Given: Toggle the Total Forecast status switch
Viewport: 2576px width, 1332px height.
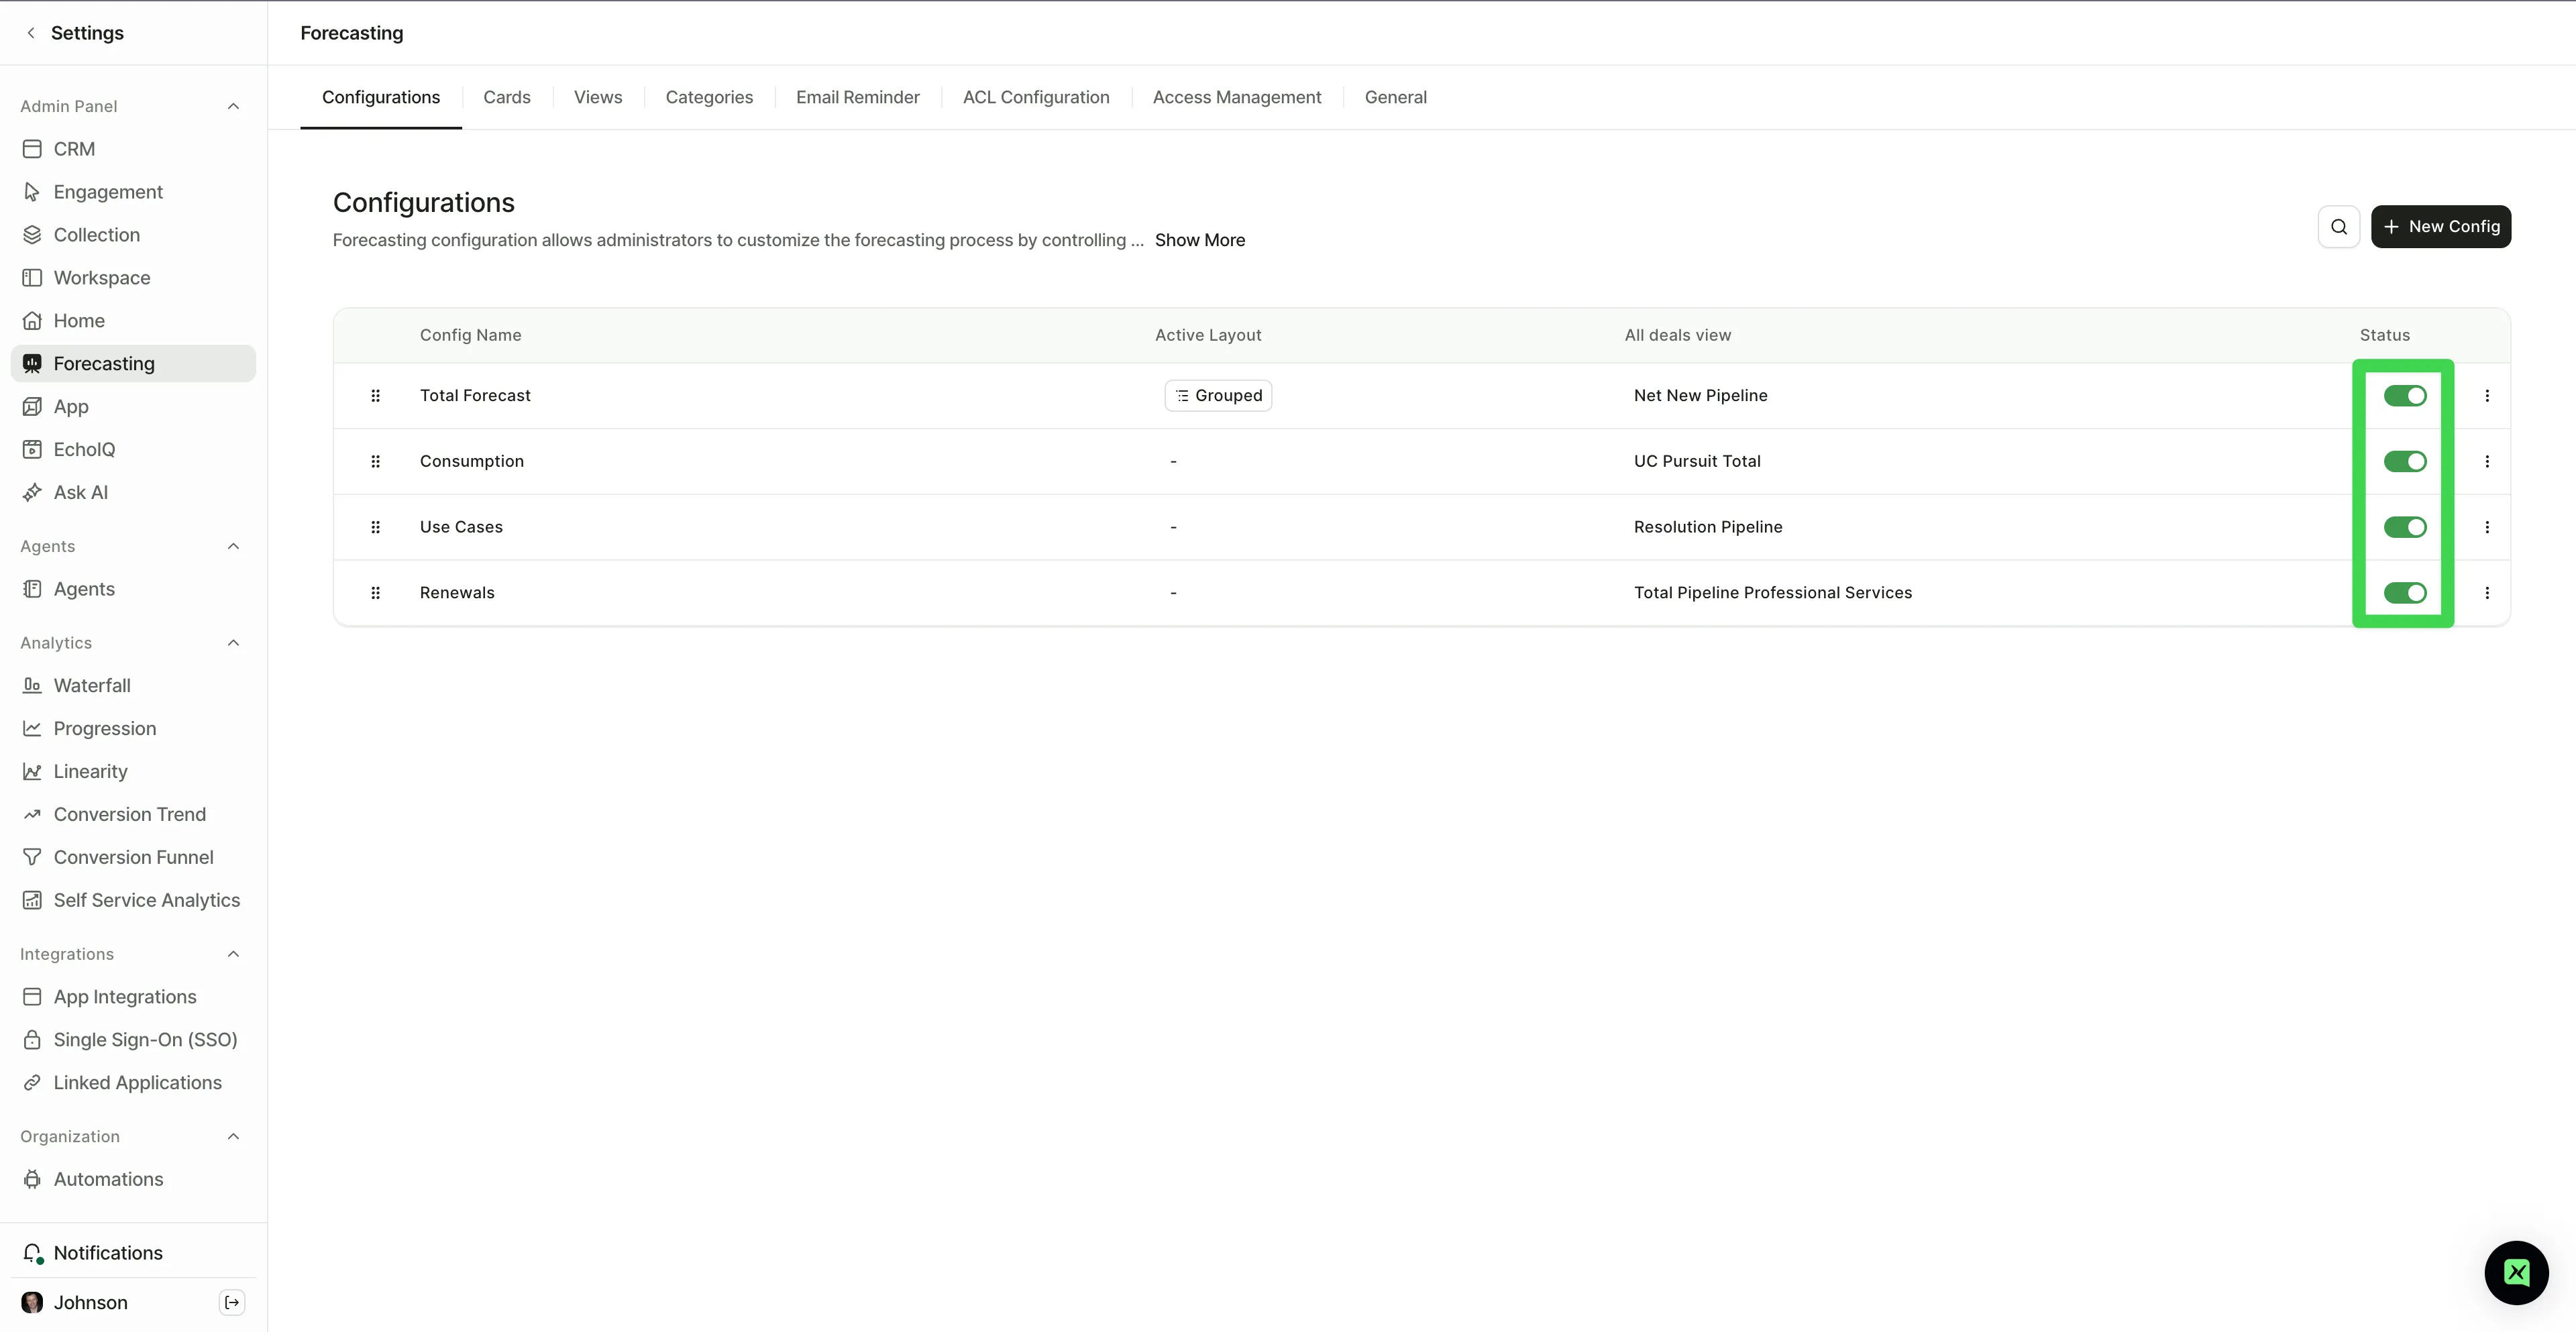Looking at the screenshot, I should click(x=2405, y=396).
